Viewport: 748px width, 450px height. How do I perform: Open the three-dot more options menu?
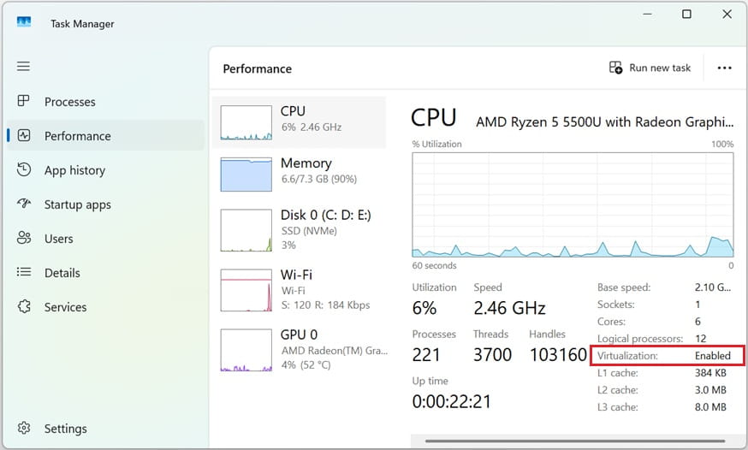tap(724, 68)
